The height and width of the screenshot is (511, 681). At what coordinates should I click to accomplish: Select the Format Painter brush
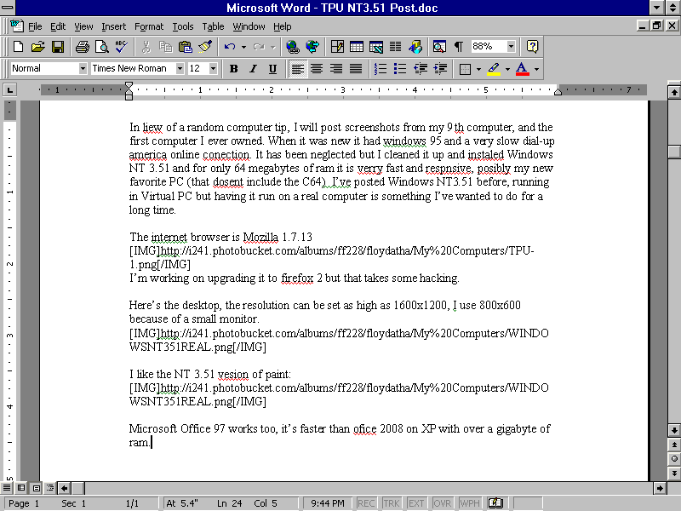tap(205, 47)
